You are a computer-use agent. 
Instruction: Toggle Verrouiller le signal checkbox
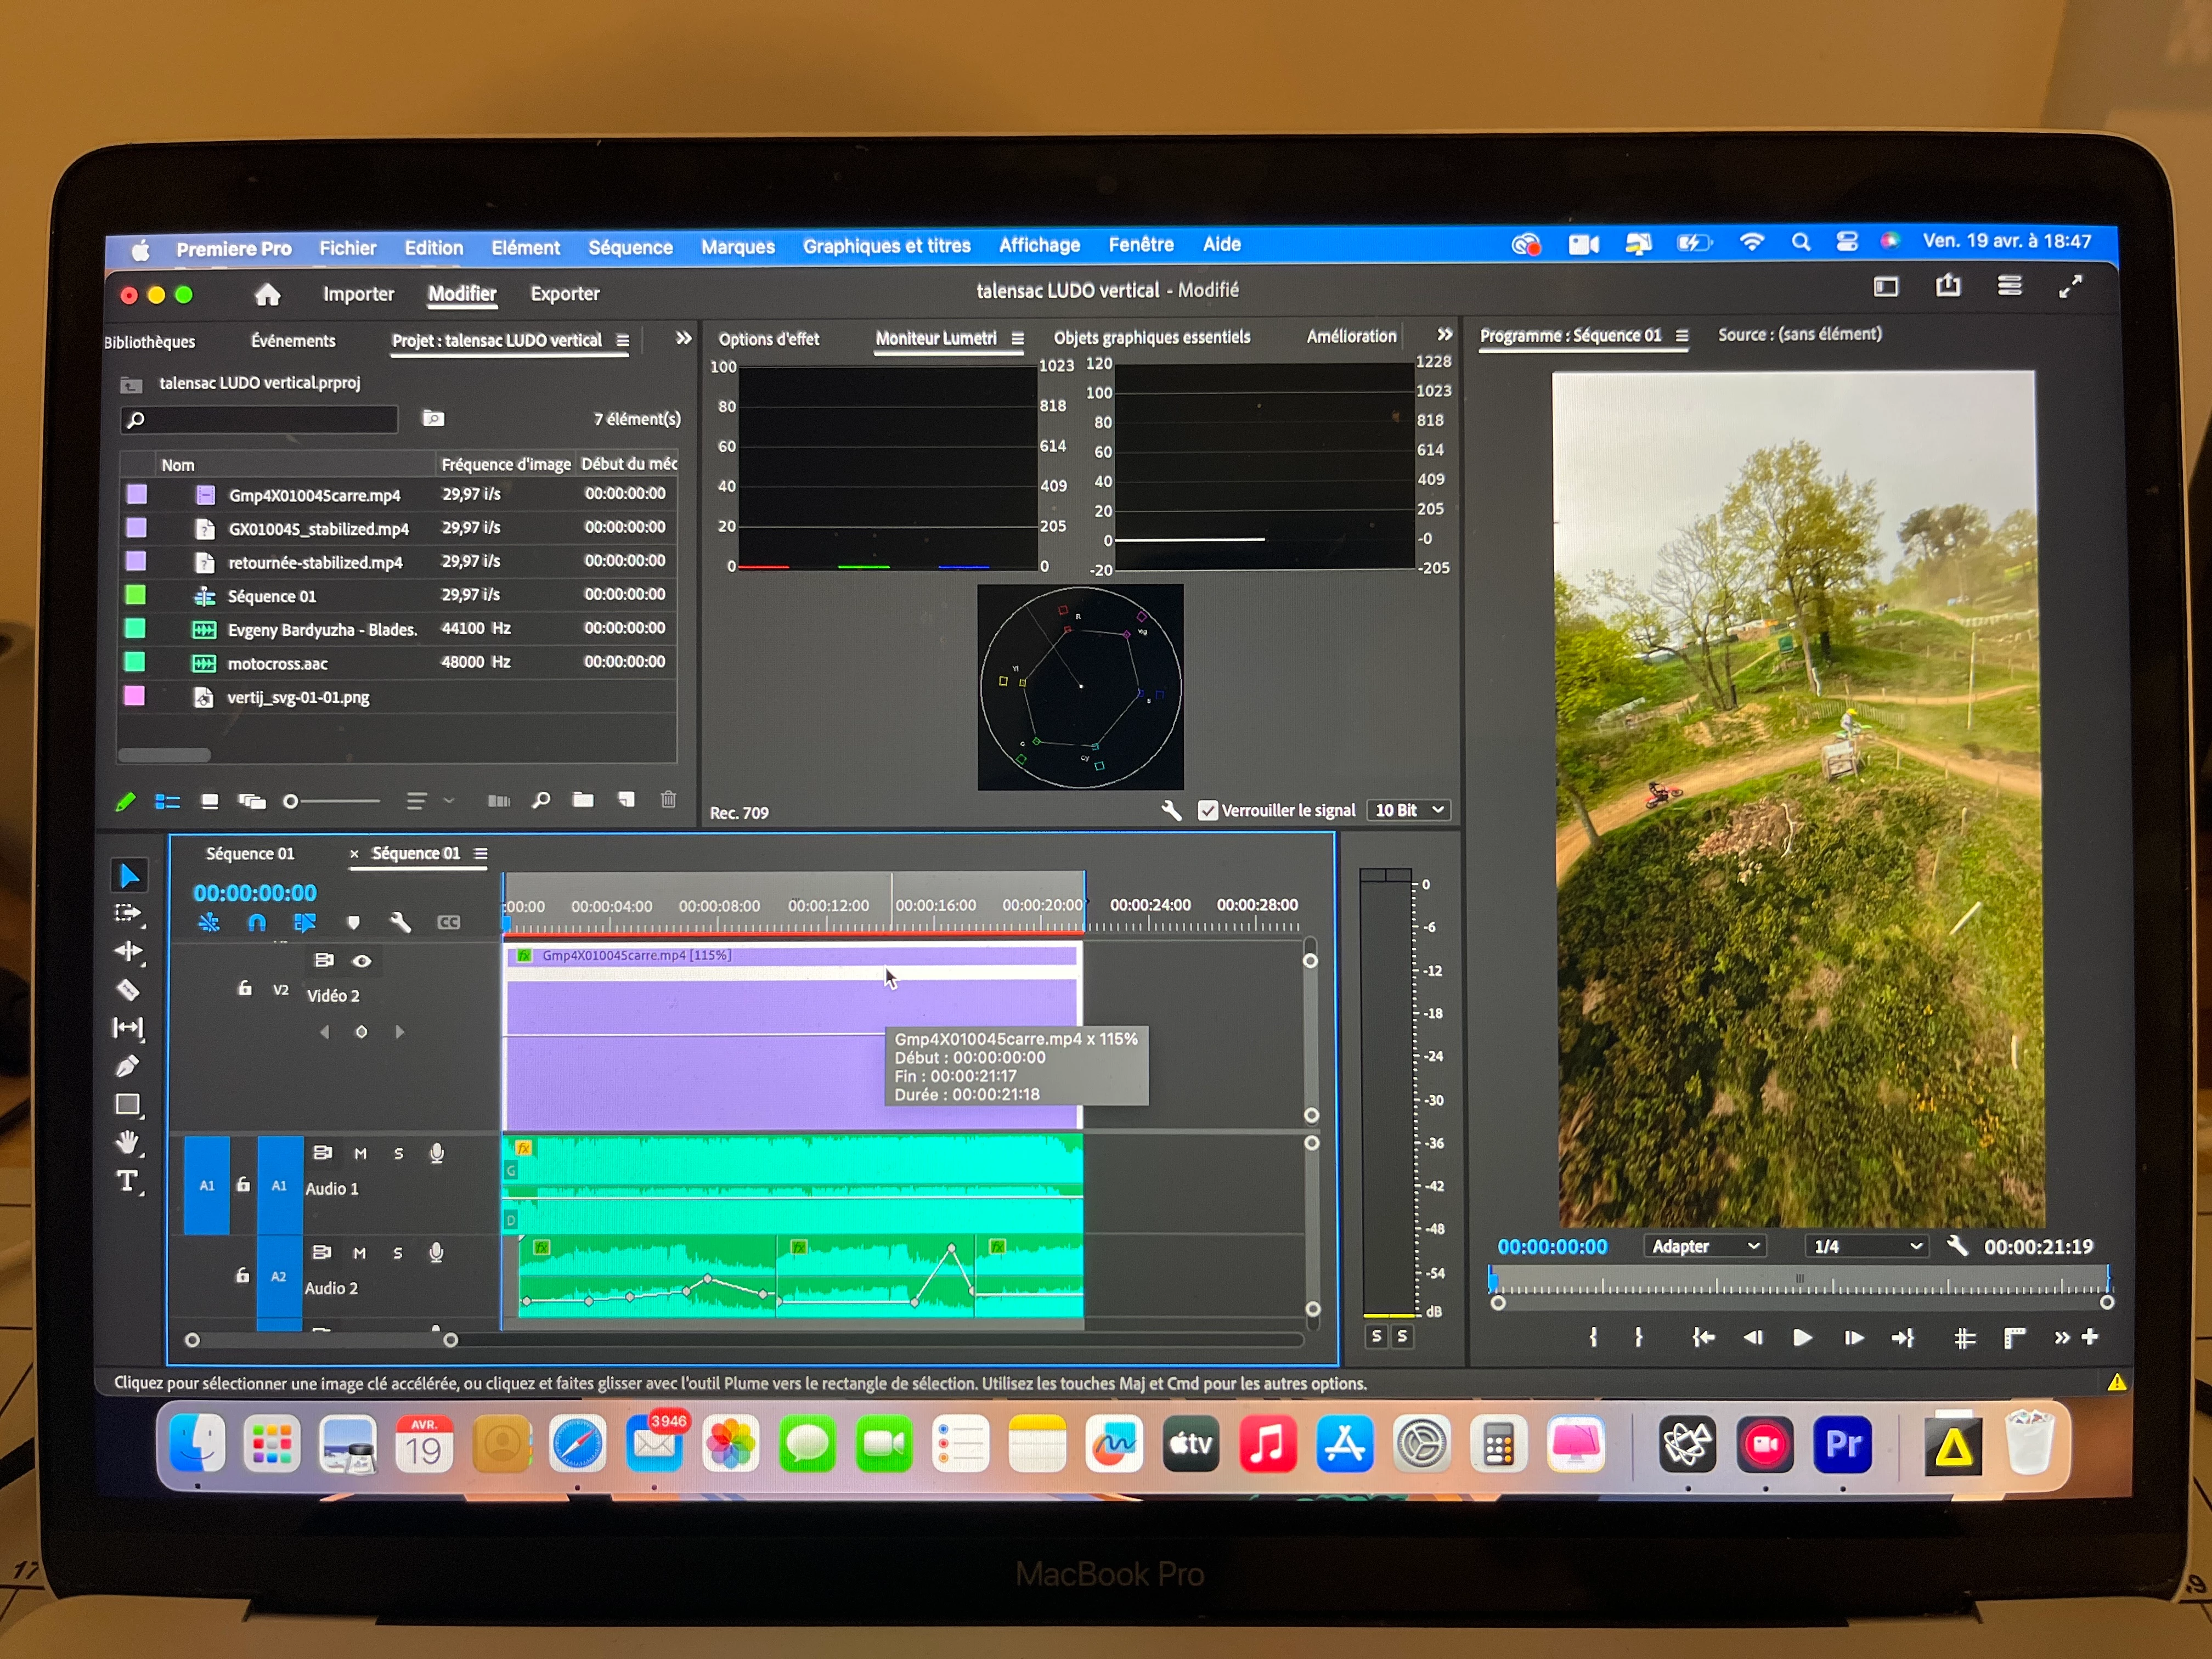click(1207, 810)
